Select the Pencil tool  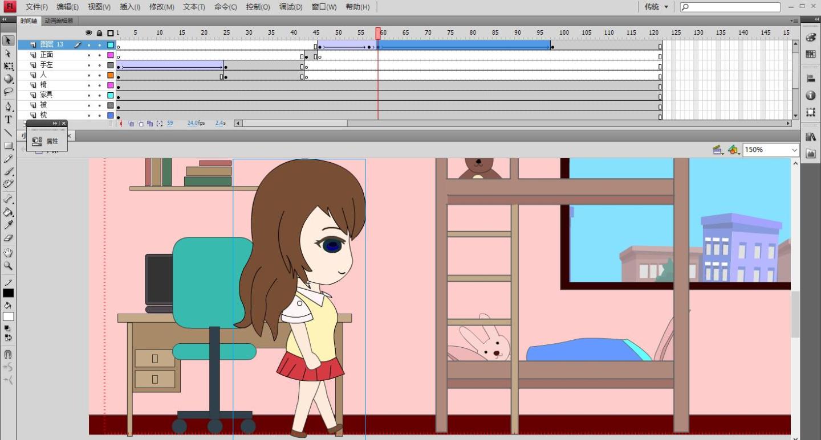(x=8, y=159)
